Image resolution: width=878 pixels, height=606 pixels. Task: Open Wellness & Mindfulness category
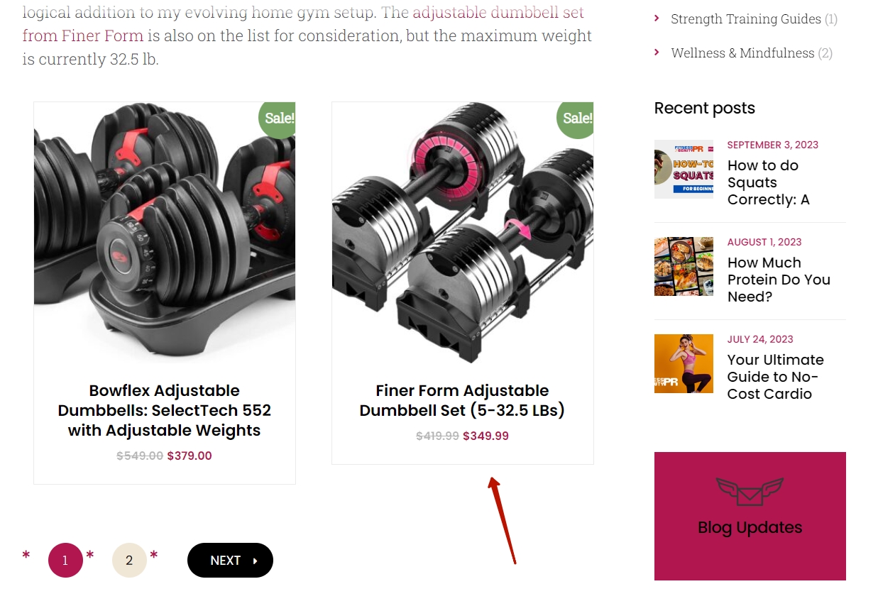742,53
